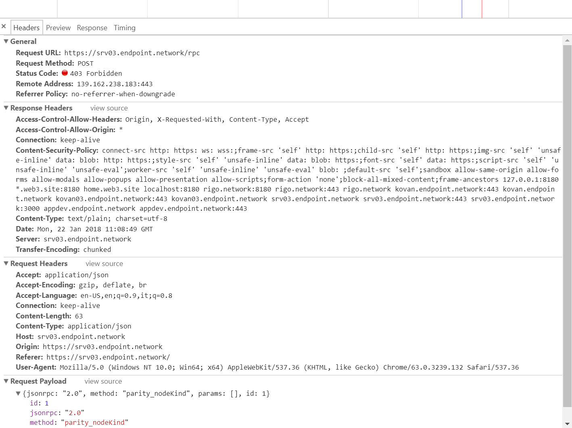This screenshot has height=428, width=572.
Task: Collapse the Response Headers section
Action: [6, 108]
